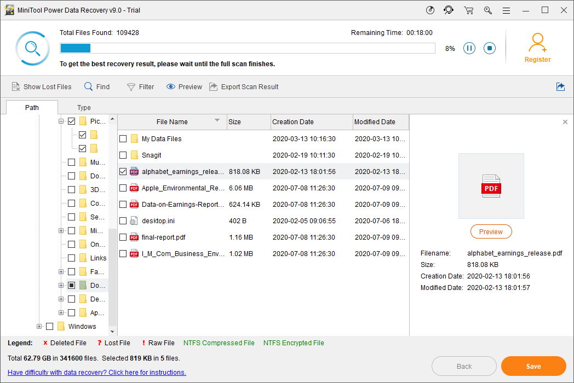The height and width of the screenshot is (383, 574).
Task: Open the Filter options
Action: click(x=141, y=86)
